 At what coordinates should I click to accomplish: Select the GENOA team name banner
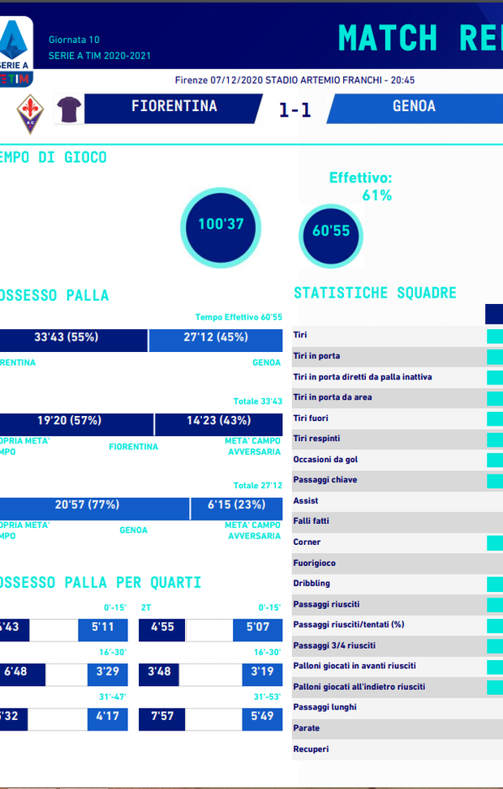[x=414, y=107]
